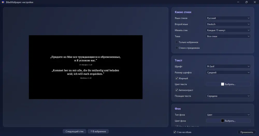Click the Применить button

click(247, 132)
